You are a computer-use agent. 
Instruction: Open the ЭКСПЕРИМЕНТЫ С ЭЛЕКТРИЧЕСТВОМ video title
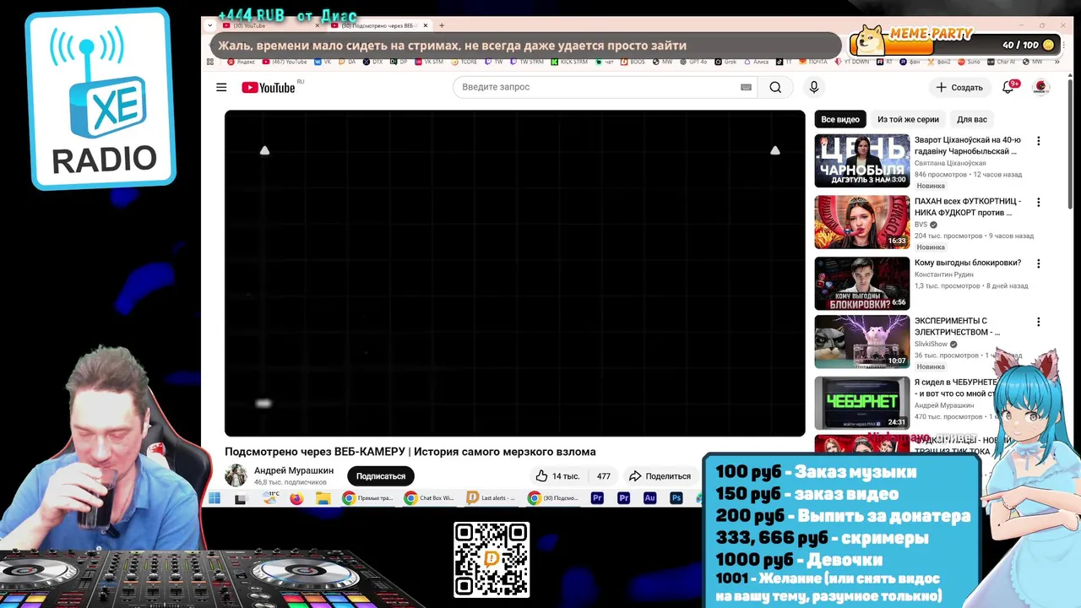[x=957, y=326]
